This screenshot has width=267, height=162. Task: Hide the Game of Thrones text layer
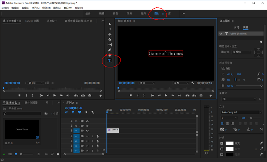coord(221,34)
